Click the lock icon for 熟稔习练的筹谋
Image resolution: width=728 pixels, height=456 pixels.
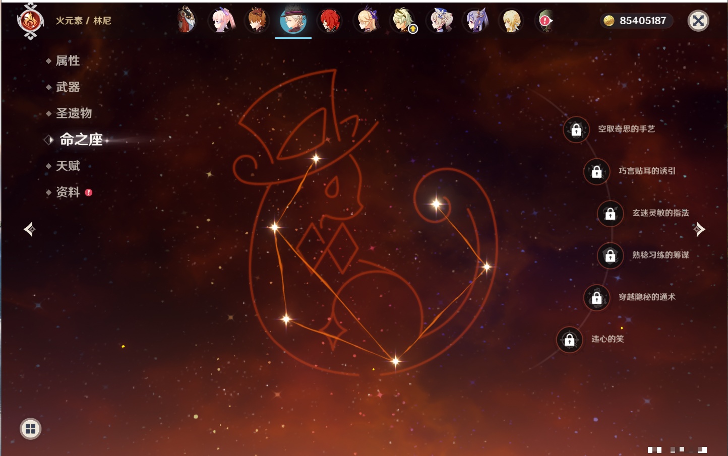pyautogui.click(x=611, y=255)
